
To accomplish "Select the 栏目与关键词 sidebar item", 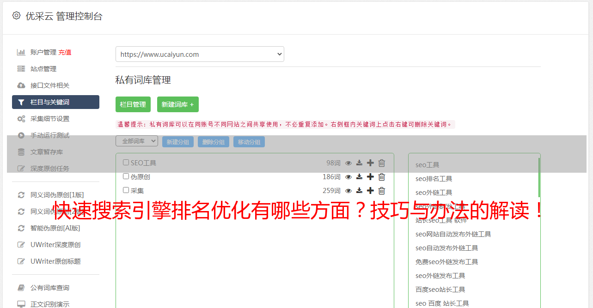I will coord(55,102).
